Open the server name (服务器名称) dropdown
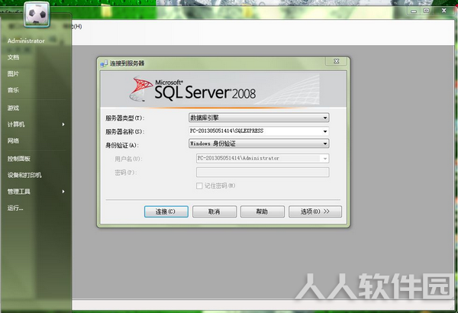Image resolution: width=458 pixels, height=313 pixels. coord(325,131)
